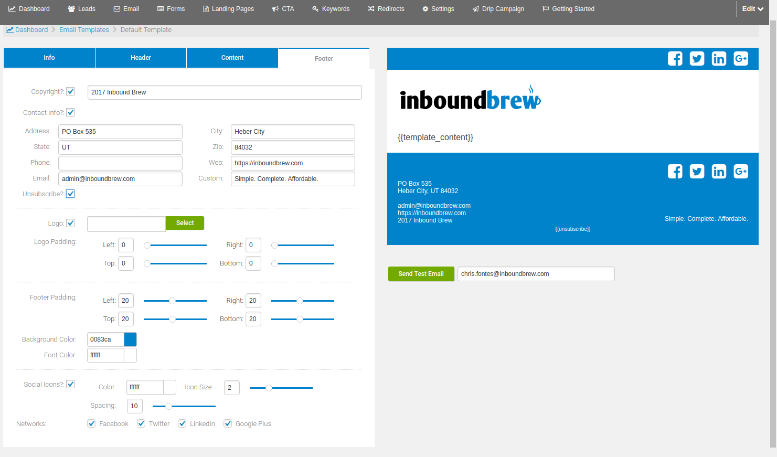This screenshot has width=777, height=457.
Task: Uncheck the Copyright checkbox
Action: [x=71, y=91]
